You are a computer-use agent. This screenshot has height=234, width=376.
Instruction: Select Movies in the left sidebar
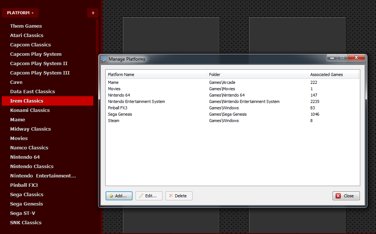click(x=19, y=138)
